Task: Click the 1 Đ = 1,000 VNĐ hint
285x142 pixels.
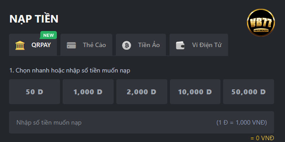Action: 242,122
